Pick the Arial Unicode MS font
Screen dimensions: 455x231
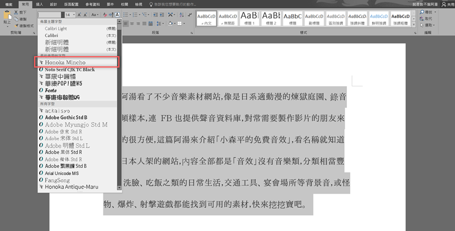tap(65, 173)
